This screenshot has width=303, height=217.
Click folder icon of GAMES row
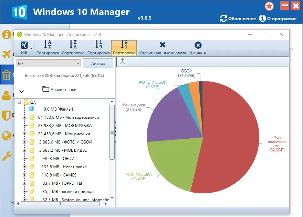32,175
